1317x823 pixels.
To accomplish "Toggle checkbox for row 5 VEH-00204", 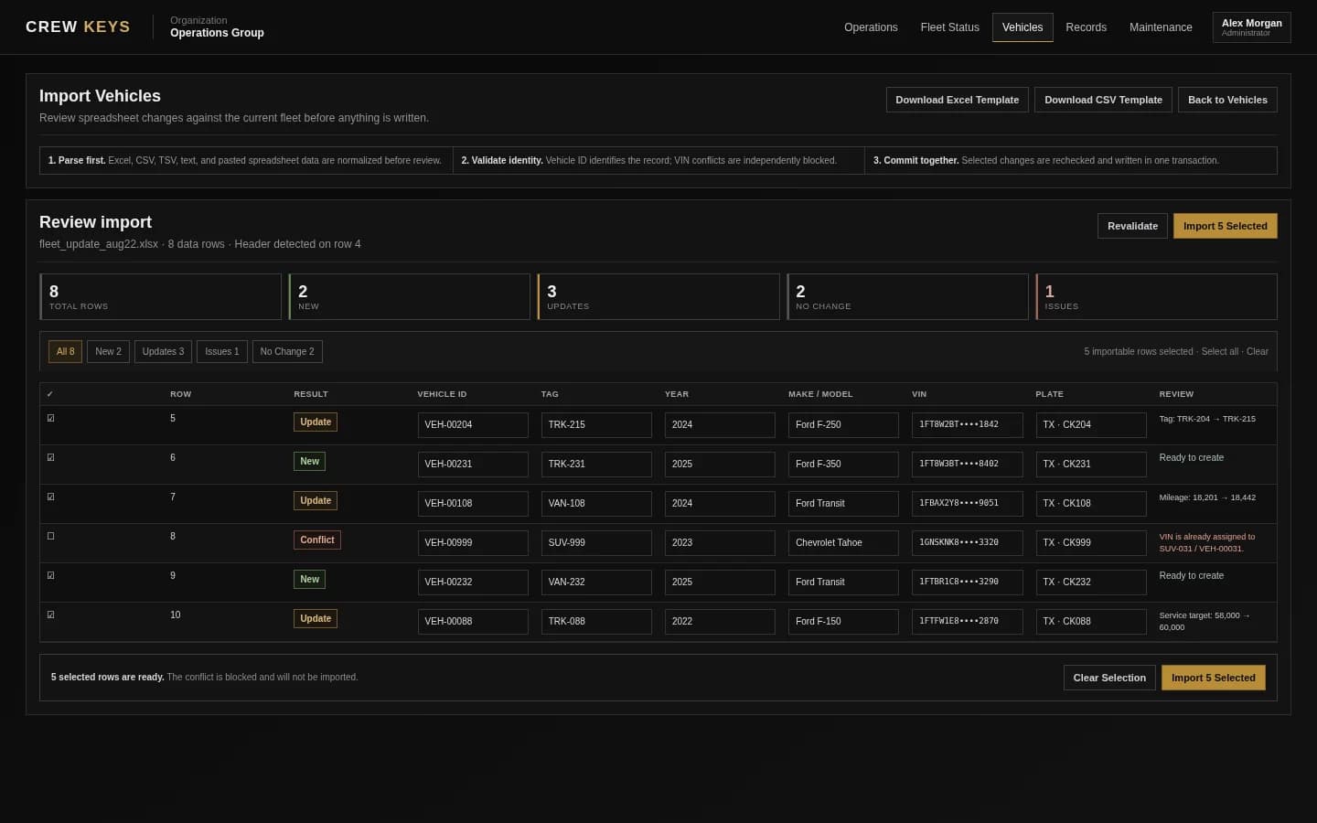I will click(x=50, y=419).
